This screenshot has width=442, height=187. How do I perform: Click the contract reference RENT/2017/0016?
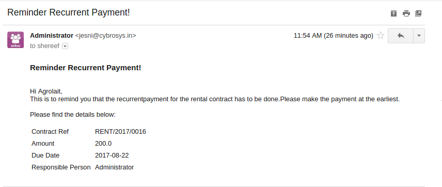[120, 131]
